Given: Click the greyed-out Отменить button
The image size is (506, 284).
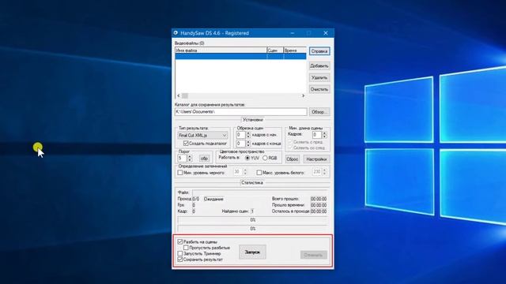Looking at the screenshot, I should coord(313,255).
